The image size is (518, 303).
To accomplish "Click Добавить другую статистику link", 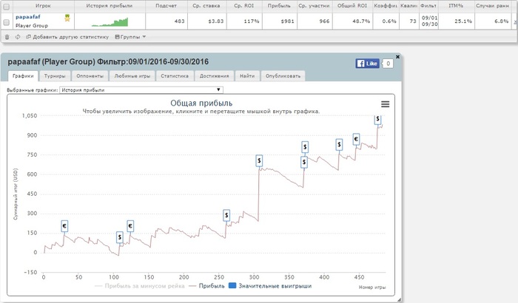I will click(67, 37).
